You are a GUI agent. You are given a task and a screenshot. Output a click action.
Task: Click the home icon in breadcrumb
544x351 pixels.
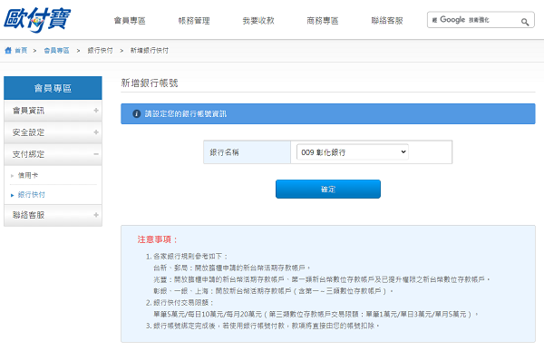point(8,51)
